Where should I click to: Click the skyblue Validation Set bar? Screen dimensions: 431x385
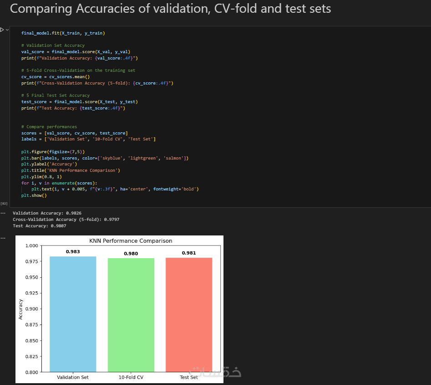[x=73, y=314]
